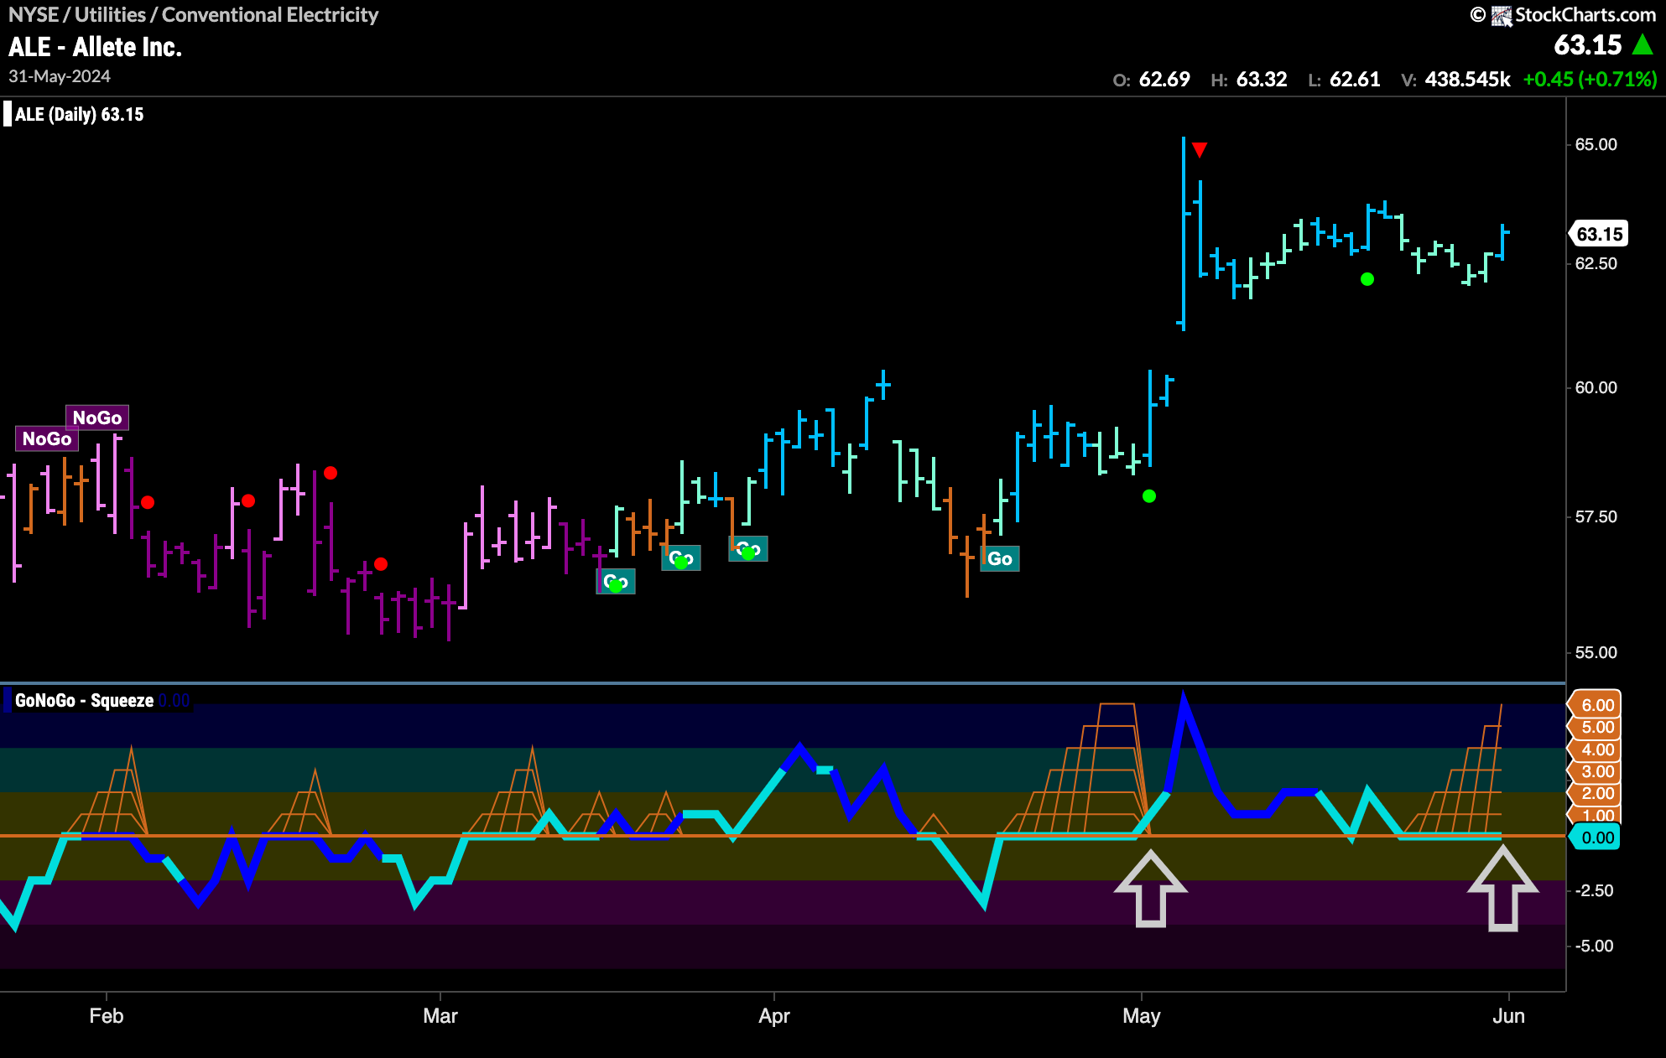Click the green dot below the late-May bars
1666x1058 pixels.
1367,279
